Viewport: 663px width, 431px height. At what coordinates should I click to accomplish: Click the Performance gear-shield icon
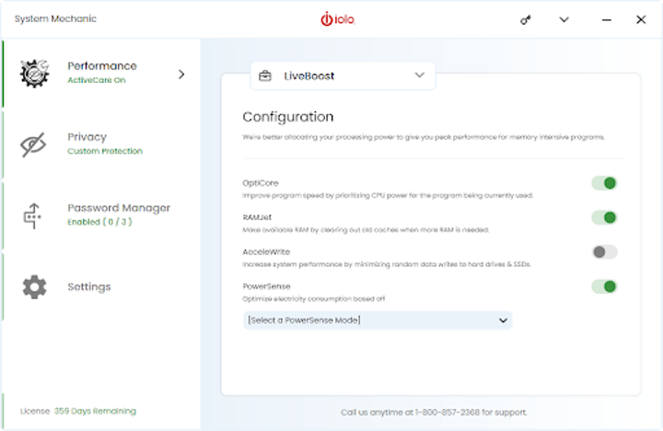click(34, 74)
